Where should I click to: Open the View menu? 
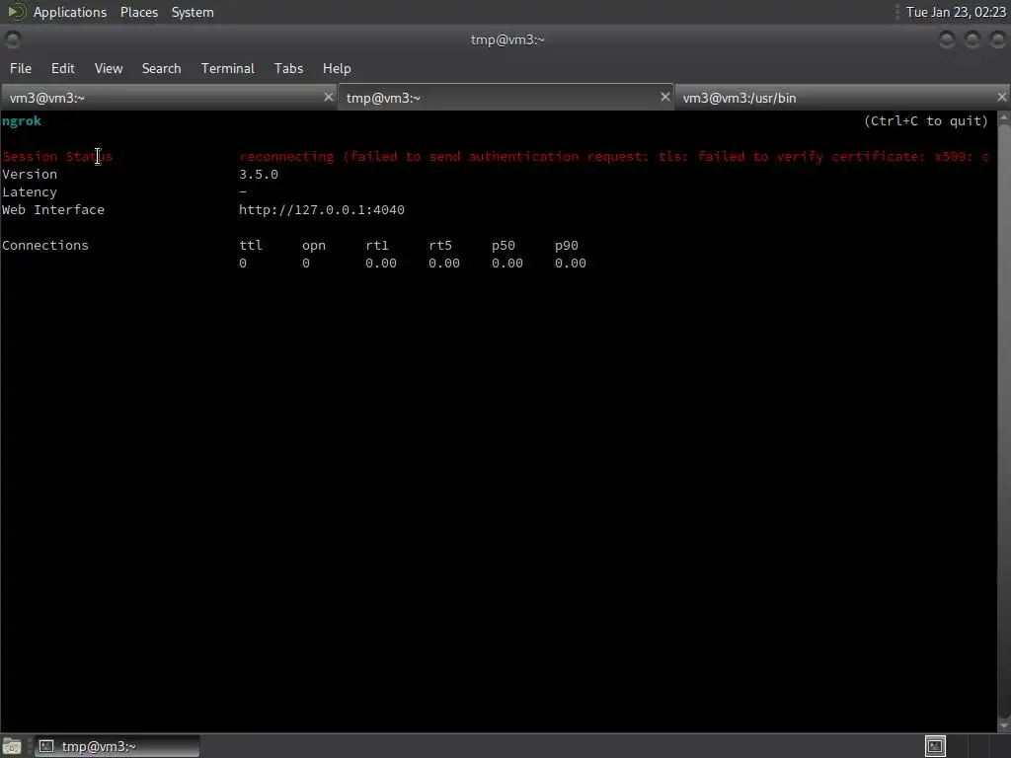(x=109, y=68)
